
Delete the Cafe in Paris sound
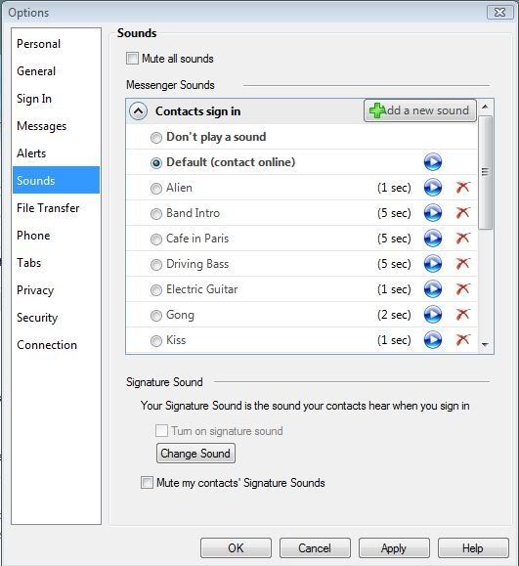[x=462, y=238]
